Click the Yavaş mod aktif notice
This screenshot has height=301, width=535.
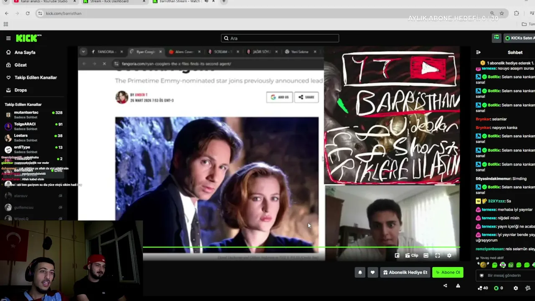[x=490, y=258]
